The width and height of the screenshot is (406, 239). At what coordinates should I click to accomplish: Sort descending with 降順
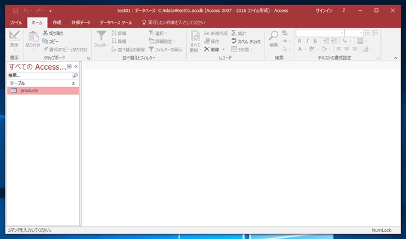pyautogui.click(x=119, y=41)
